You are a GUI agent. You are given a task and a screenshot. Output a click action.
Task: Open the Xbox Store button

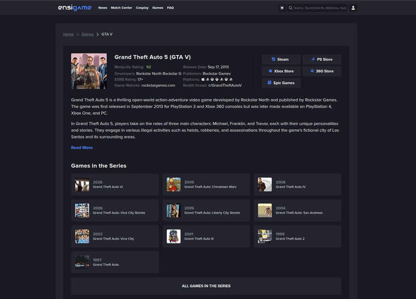pos(281,71)
